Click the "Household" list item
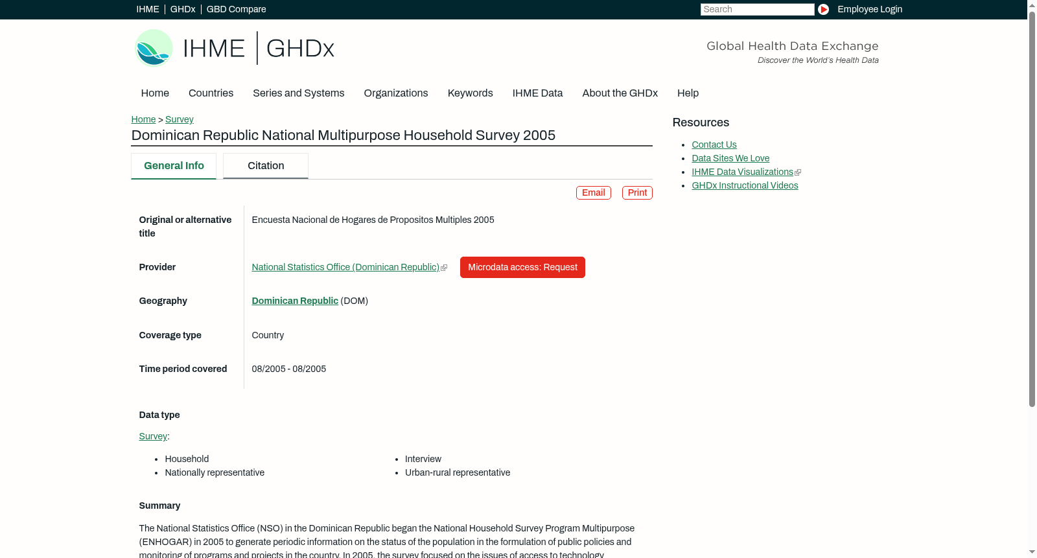 coord(187,459)
